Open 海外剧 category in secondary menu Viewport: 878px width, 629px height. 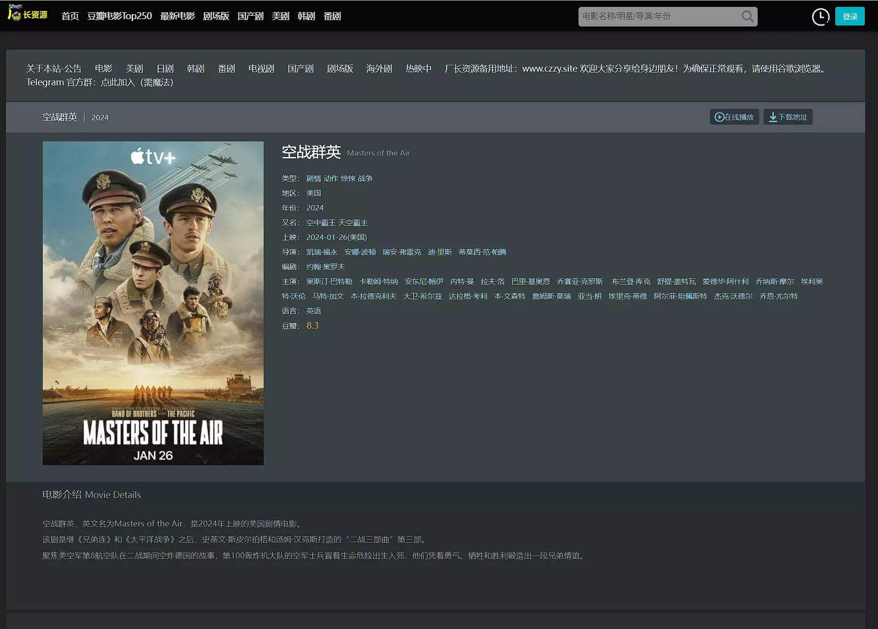[x=379, y=69]
